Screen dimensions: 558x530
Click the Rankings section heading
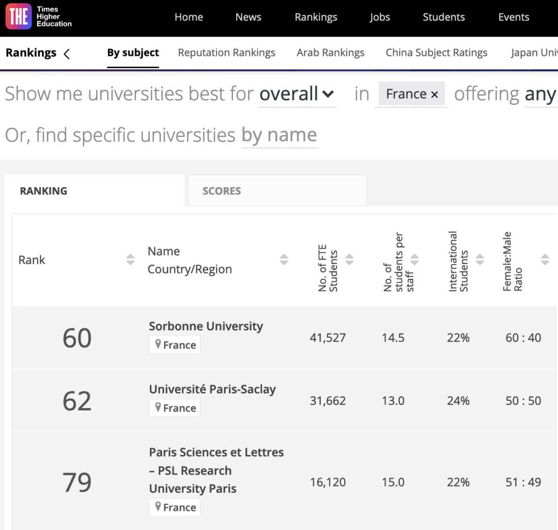(x=31, y=53)
